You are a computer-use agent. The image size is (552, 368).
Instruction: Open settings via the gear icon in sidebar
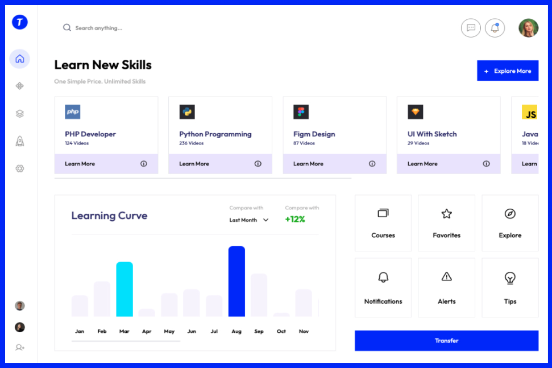19,167
